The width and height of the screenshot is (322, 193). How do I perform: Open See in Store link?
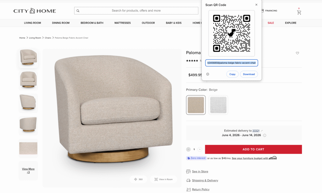200,171
